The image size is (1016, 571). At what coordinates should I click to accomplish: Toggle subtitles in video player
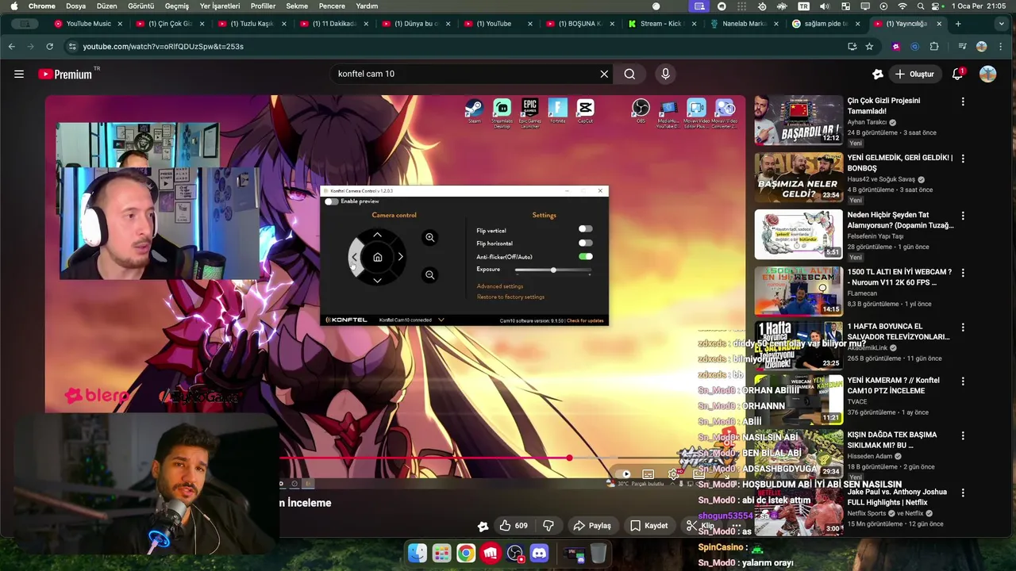[648, 474]
